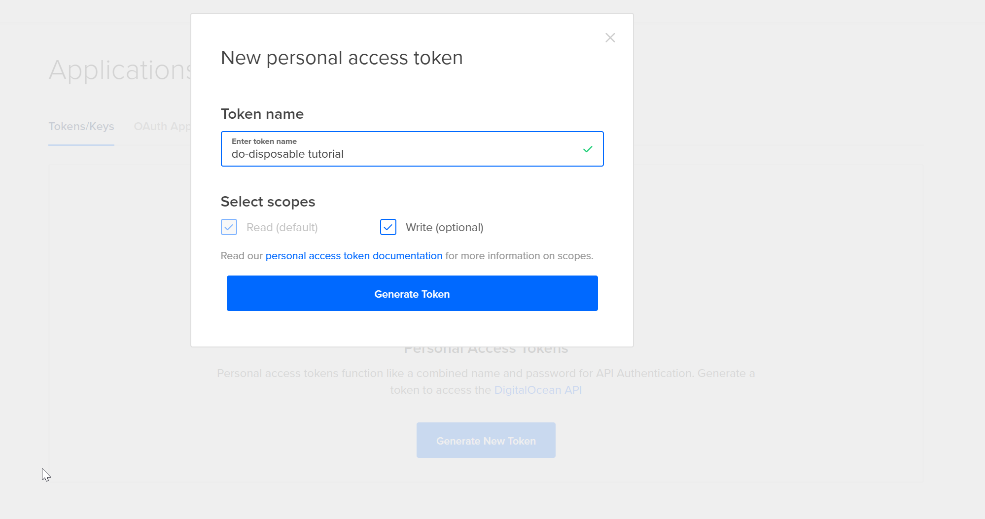Viewport: 985px width, 519px height.
Task: Toggle the Write (optional) scope checkbox
Action: pos(388,227)
